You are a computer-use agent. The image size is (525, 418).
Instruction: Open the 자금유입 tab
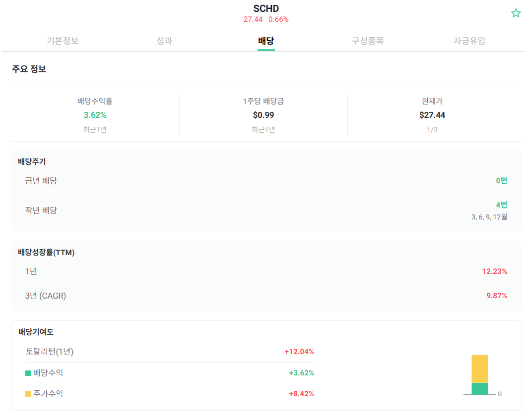pos(469,41)
